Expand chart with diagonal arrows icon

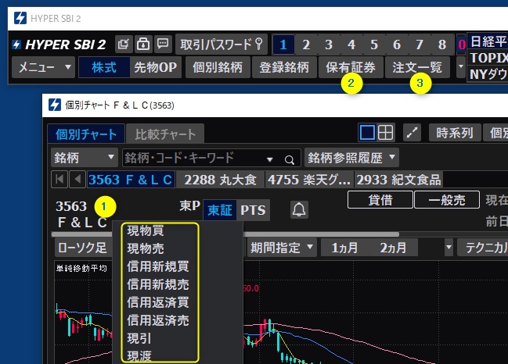[x=412, y=133]
